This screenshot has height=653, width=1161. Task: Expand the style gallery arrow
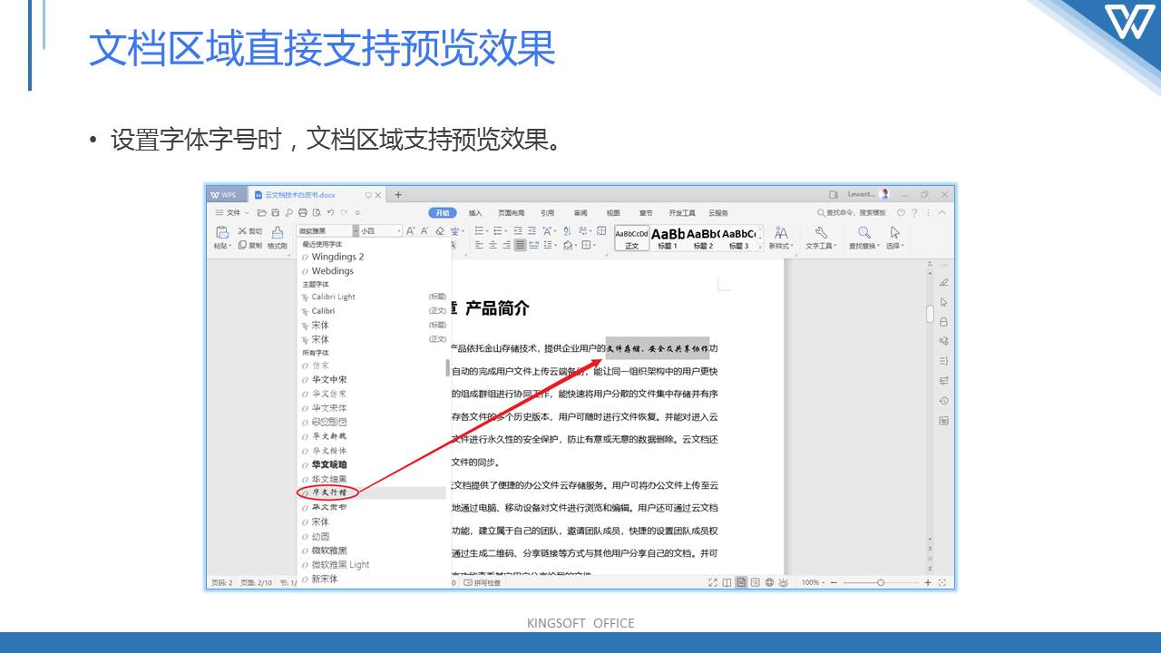click(x=761, y=247)
